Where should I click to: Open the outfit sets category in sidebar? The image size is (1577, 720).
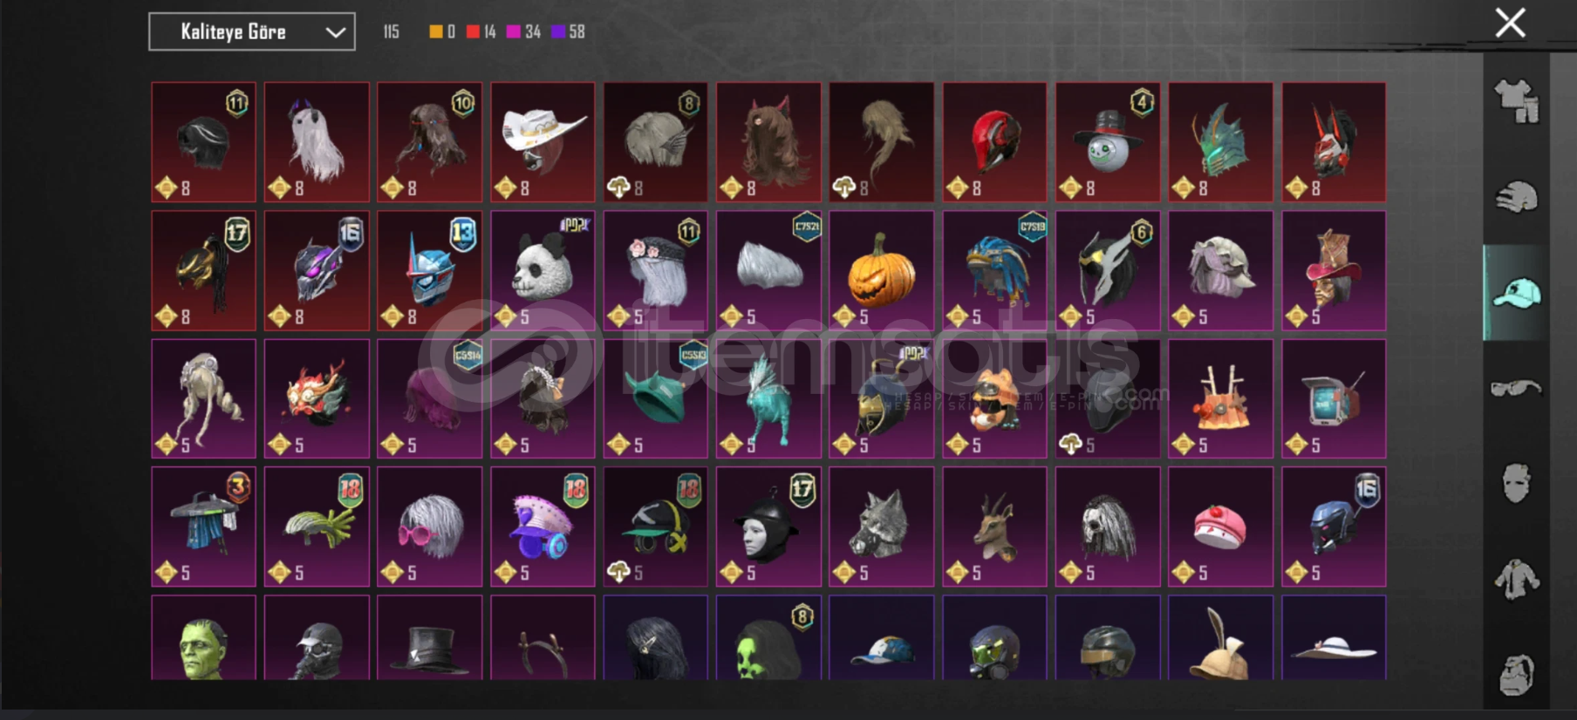(1517, 101)
